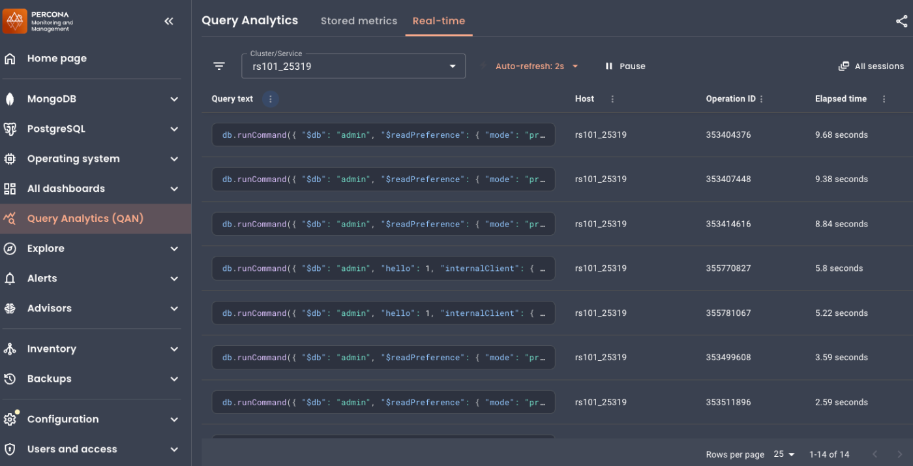Change the Auto-refresh 2s interval dropdown

click(536, 66)
